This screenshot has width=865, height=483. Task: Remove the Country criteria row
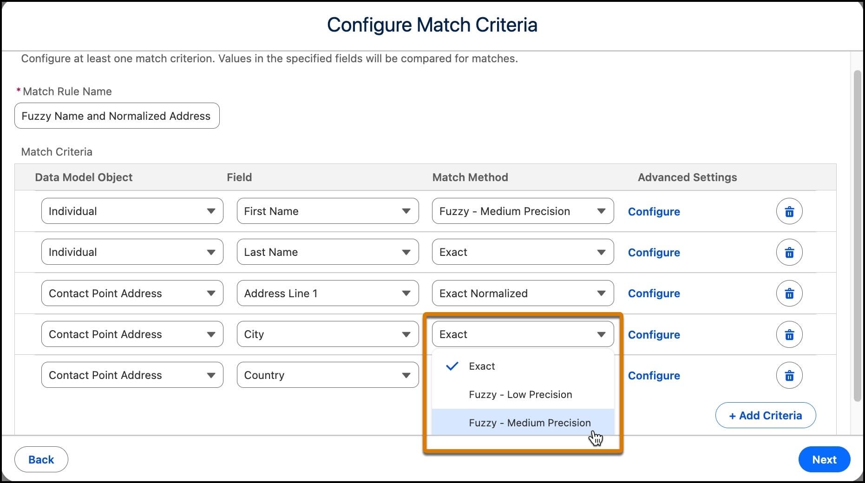[789, 375]
